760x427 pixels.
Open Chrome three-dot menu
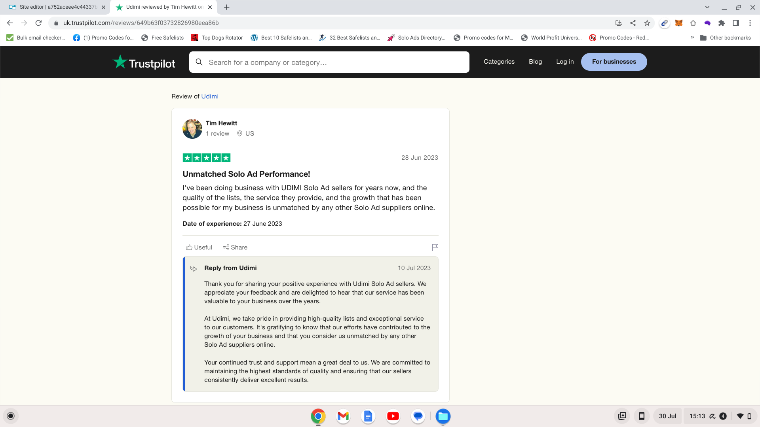[750, 23]
